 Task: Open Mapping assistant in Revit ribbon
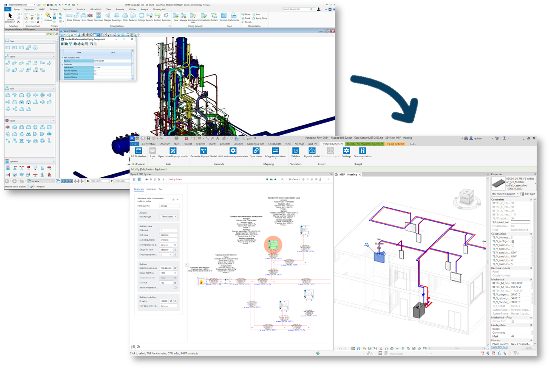coord(275,153)
